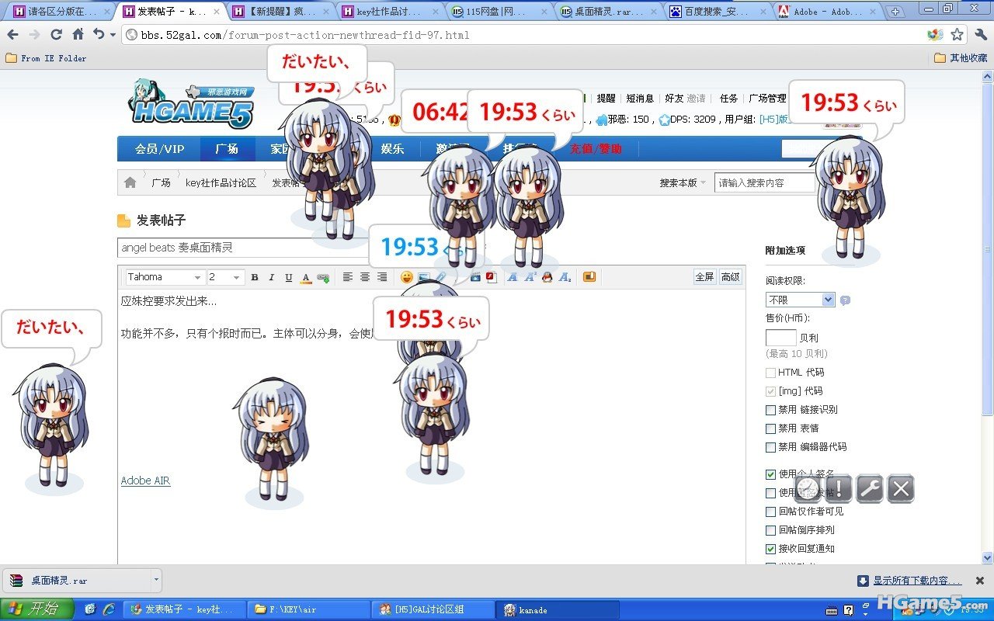Click the 请输入搜索内容 search field
This screenshot has width=994, height=621.
[764, 183]
